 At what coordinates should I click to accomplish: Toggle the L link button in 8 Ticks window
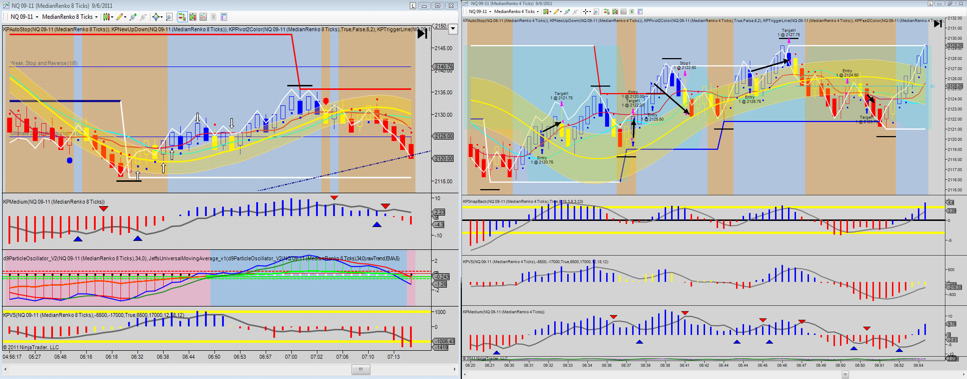(x=413, y=6)
